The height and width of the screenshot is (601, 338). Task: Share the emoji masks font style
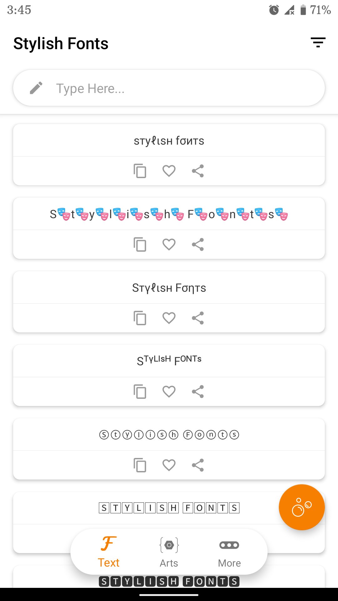pyautogui.click(x=198, y=244)
